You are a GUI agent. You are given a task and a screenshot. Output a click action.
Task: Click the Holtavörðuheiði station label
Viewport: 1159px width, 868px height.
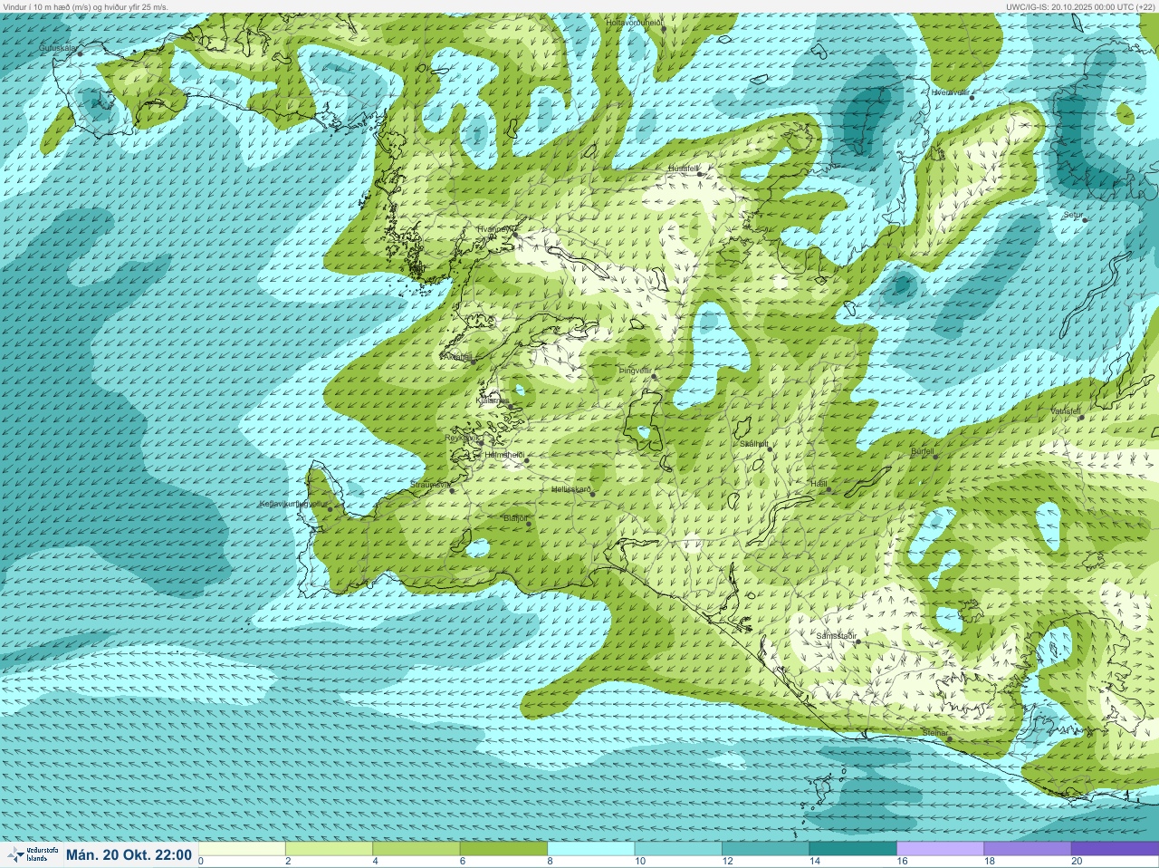(x=634, y=22)
